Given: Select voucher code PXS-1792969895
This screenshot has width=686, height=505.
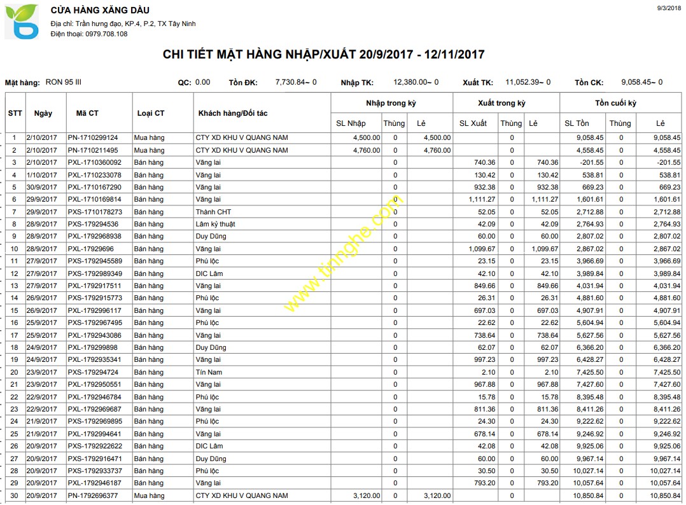Looking at the screenshot, I should click(95, 422).
